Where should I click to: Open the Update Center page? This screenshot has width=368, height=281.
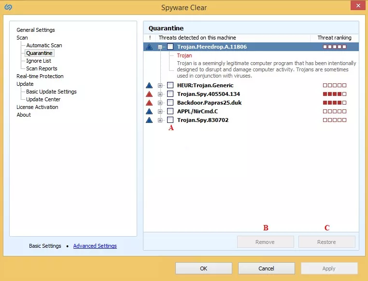click(43, 99)
